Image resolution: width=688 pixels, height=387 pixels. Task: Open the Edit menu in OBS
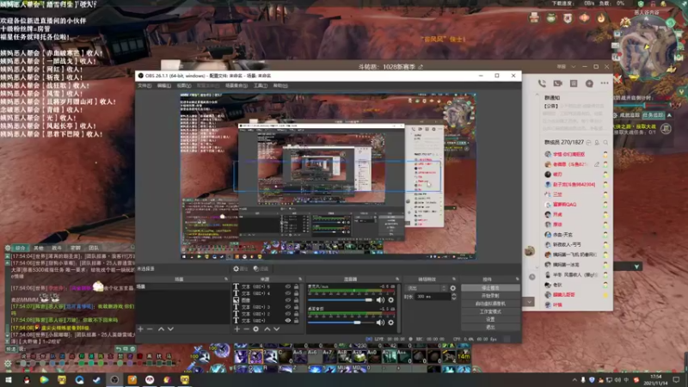pos(163,85)
